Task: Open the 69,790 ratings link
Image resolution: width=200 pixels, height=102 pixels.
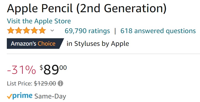Action: (87, 31)
